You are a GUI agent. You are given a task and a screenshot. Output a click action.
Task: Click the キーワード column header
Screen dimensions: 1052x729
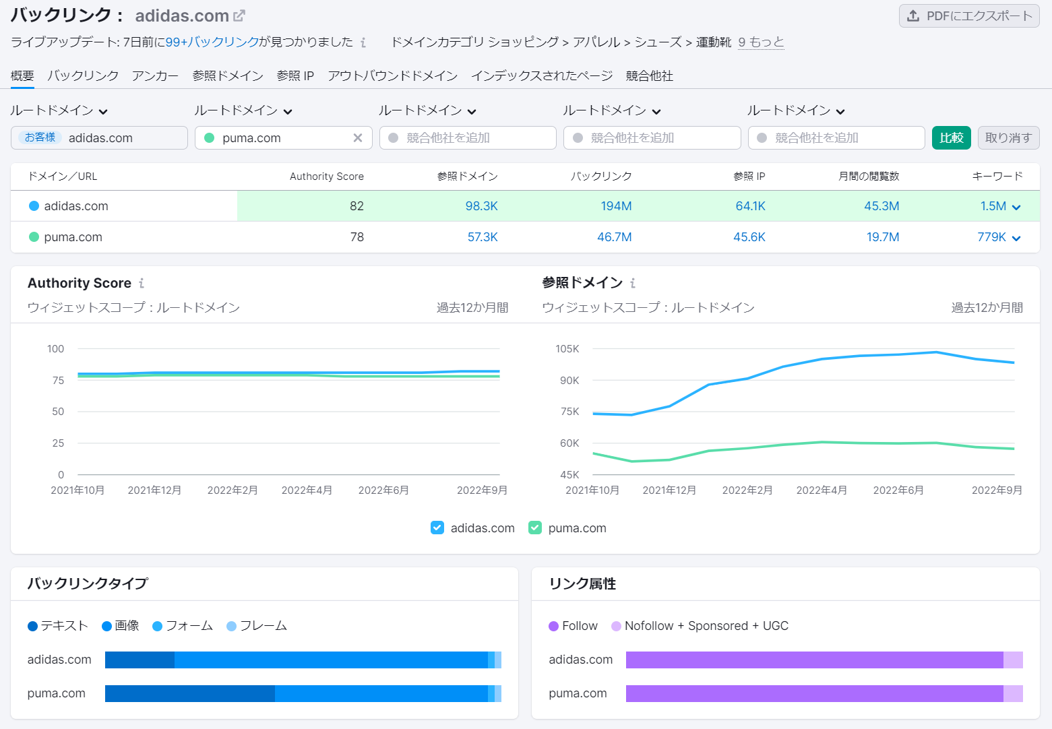point(997,176)
